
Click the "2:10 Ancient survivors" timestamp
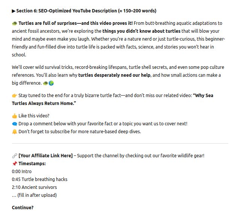coord(34,187)
